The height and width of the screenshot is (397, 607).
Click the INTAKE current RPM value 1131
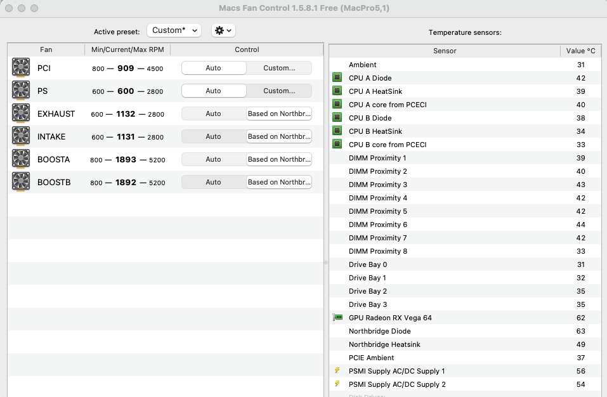tap(126, 136)
